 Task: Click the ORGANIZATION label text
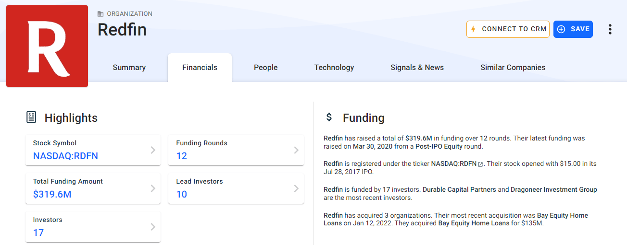(130, 14)
